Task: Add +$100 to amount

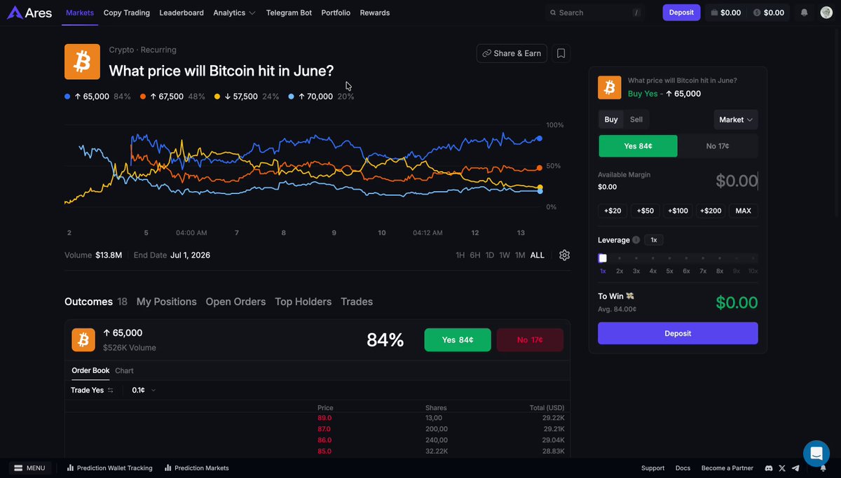Action: (678, 211)
